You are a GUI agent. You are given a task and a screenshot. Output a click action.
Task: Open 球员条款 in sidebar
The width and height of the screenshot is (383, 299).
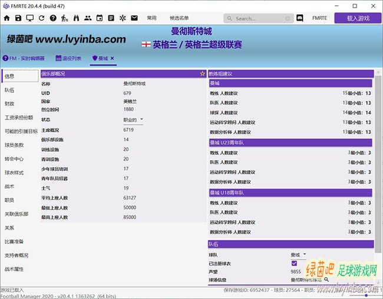click(x=14, y=145)
